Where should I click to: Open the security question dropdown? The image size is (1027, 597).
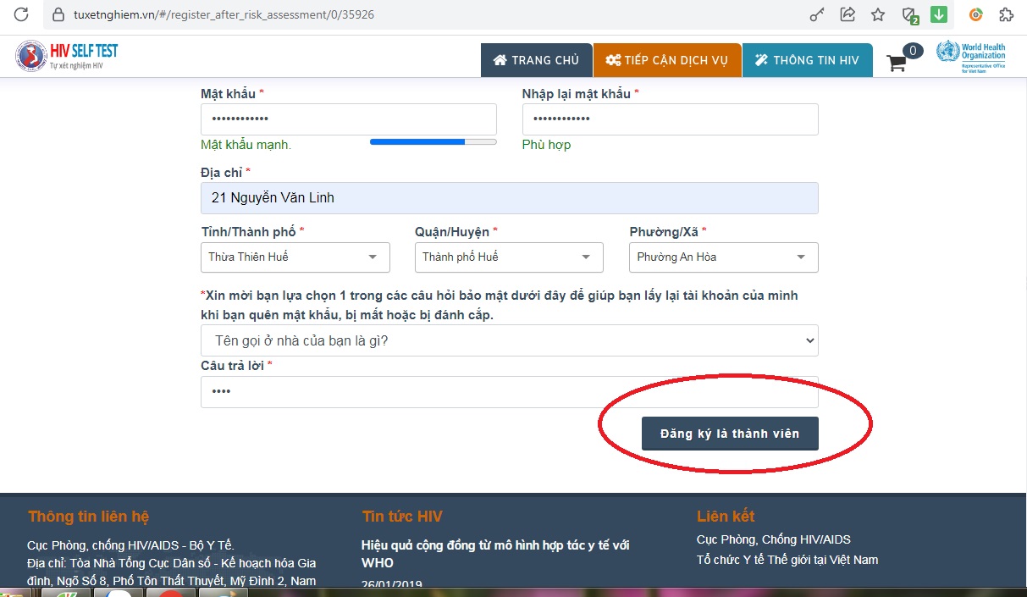pos(509,340)
